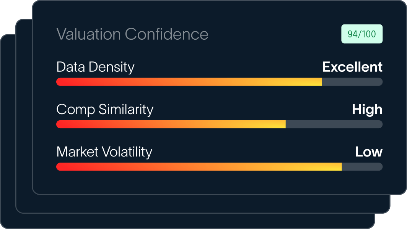Click yellow tip of Data Density bar fill
The image size is (407, 229).
(317, 82)
